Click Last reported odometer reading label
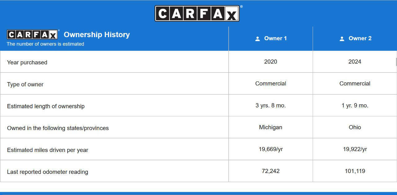The width and height of the screenshot is (397, 195). click(x=47, y=172)
